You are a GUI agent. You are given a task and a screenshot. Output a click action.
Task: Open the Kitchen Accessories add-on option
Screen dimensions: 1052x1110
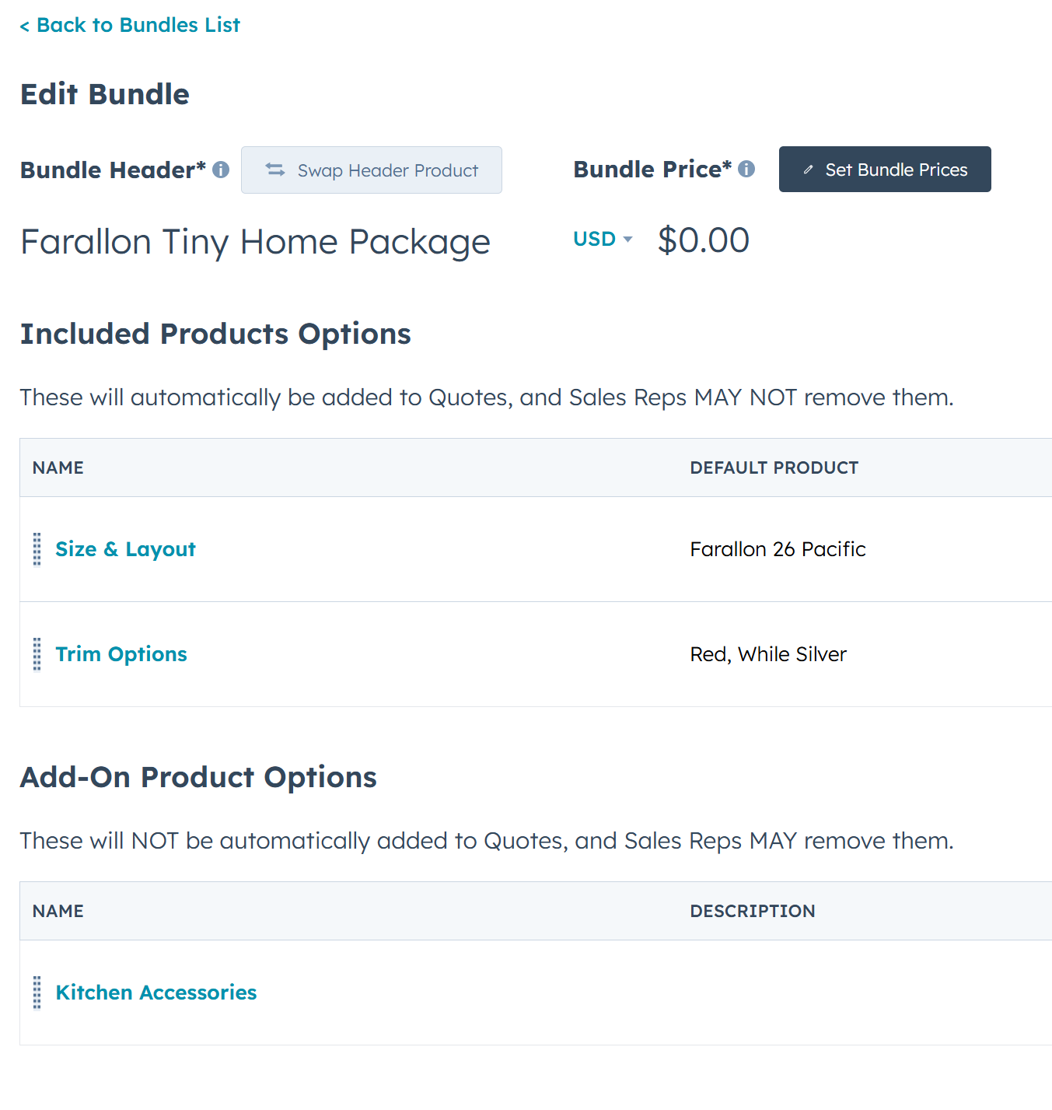click(x=156, y=993)
